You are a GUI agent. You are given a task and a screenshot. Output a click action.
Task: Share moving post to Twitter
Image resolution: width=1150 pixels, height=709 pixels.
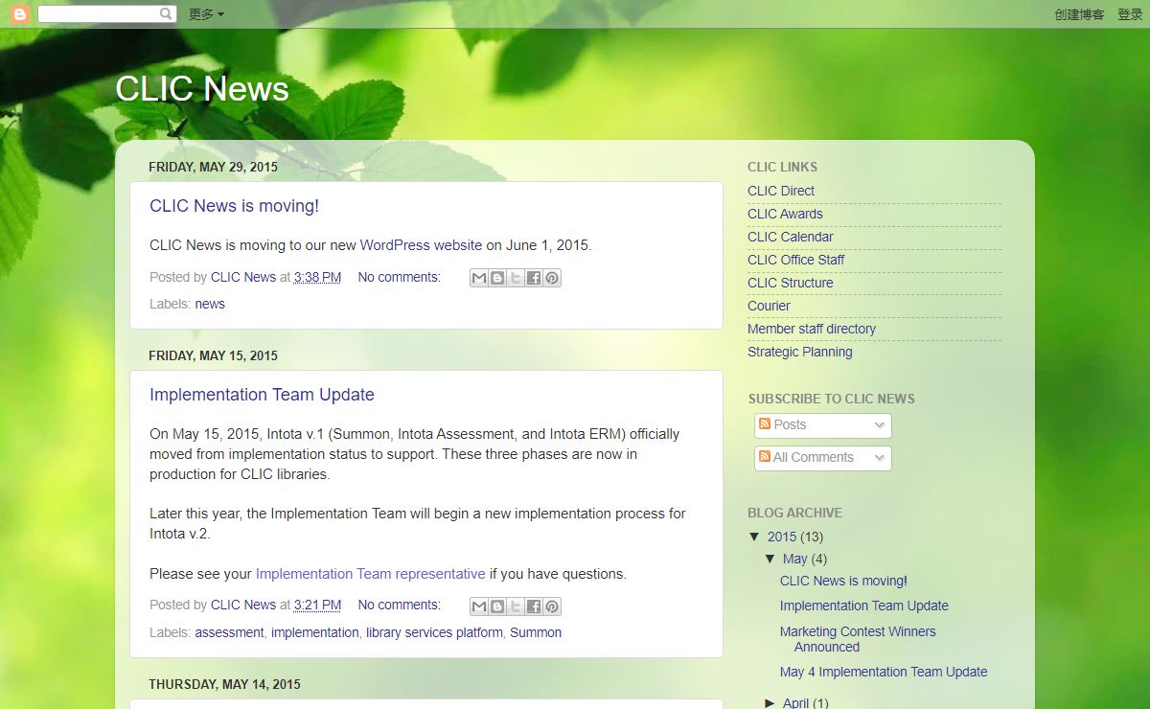516,278
